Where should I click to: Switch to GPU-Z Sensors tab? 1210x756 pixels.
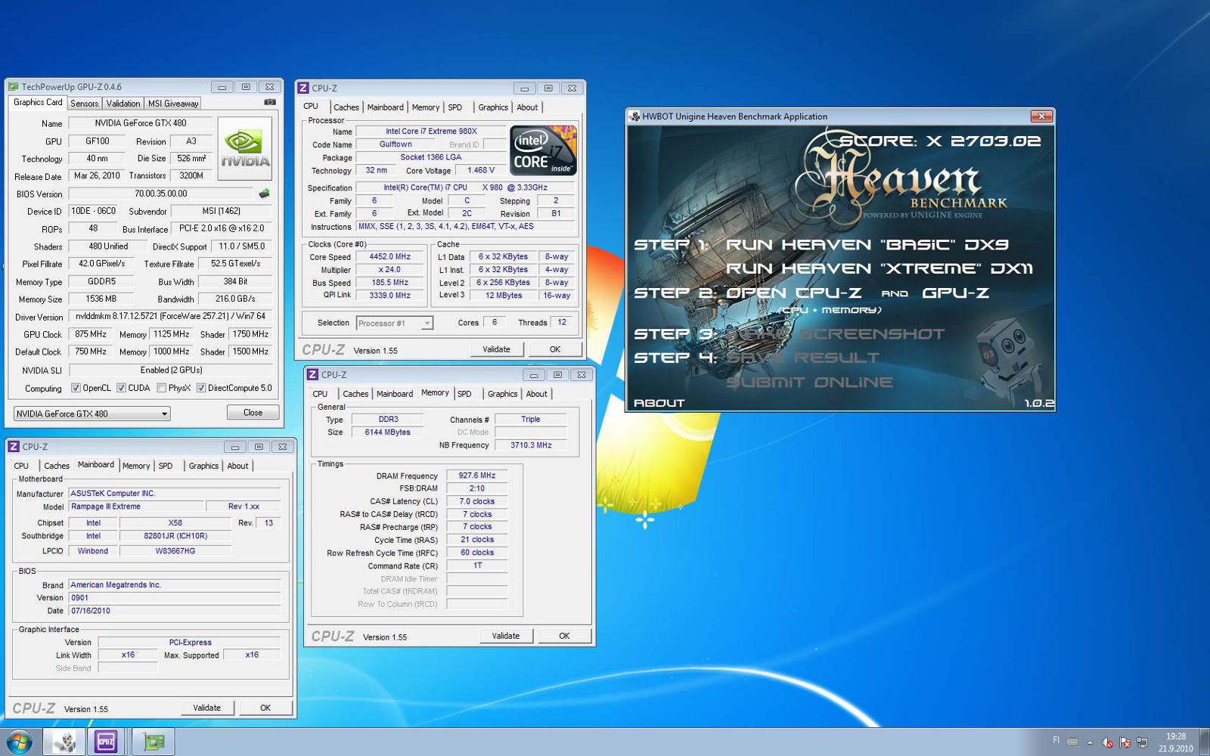pos(84,104)
